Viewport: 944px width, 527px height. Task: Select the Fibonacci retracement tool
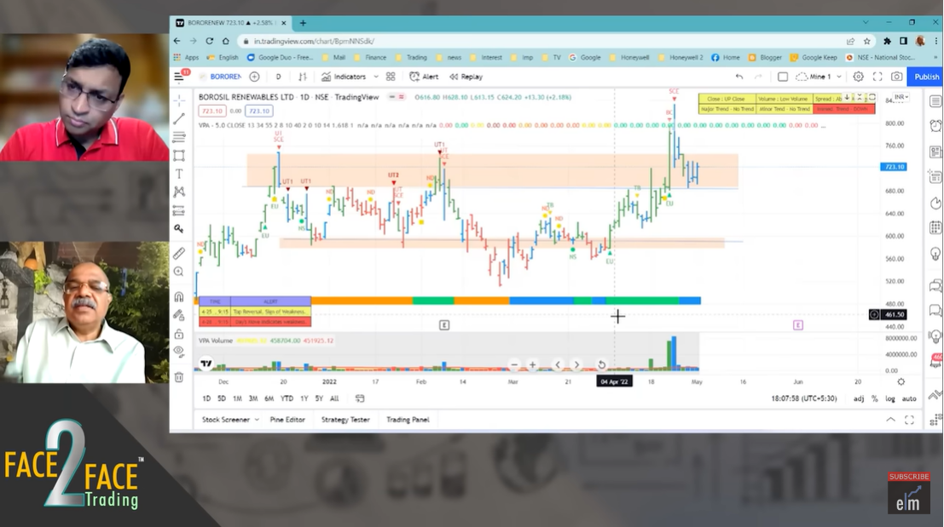(x=179, y=137)
